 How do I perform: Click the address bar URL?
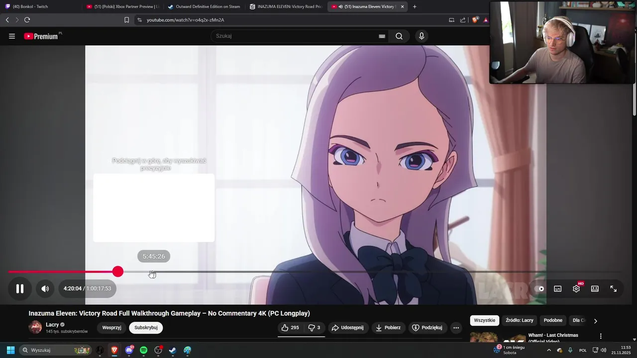pos(185,20)
